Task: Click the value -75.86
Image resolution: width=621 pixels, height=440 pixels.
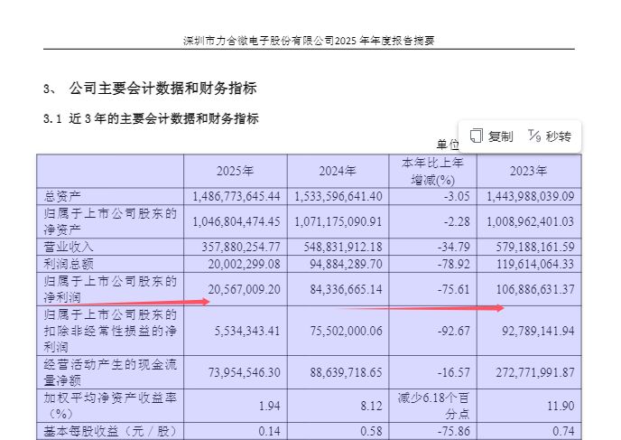Action: click(x=453, y=431)
